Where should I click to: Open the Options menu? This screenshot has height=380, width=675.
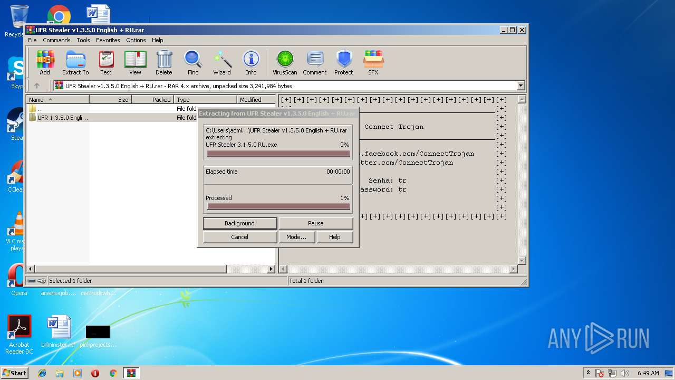[136, 40]
